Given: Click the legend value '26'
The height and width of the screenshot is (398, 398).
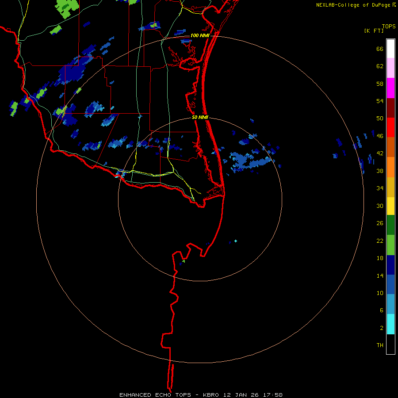Looking at the screenshot, I should pos(380,223).
